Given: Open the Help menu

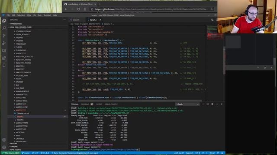Looking at the screenshot, I should [x=55, y=15].
